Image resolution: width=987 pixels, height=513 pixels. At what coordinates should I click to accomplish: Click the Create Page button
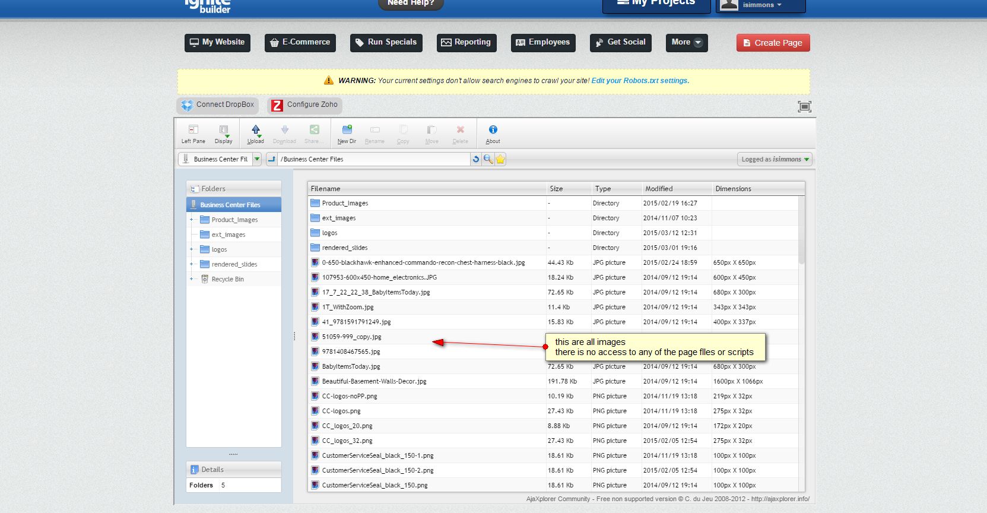(x=773, y=43)
